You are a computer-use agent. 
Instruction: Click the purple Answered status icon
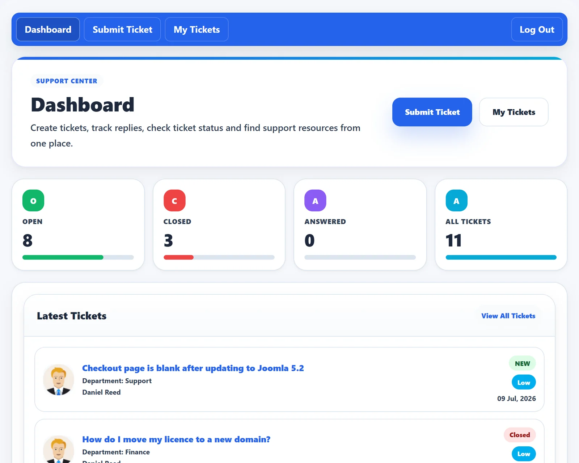315,201
